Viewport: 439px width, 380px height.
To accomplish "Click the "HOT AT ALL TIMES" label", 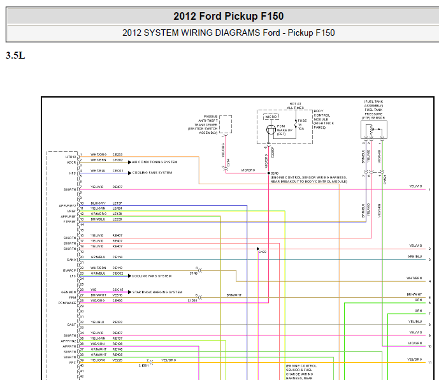I will click(296, 106).
